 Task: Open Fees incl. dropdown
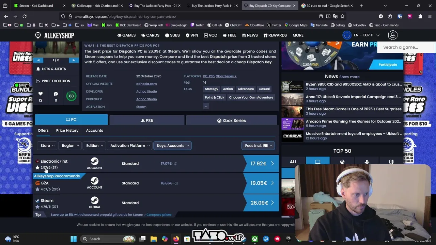258,146
